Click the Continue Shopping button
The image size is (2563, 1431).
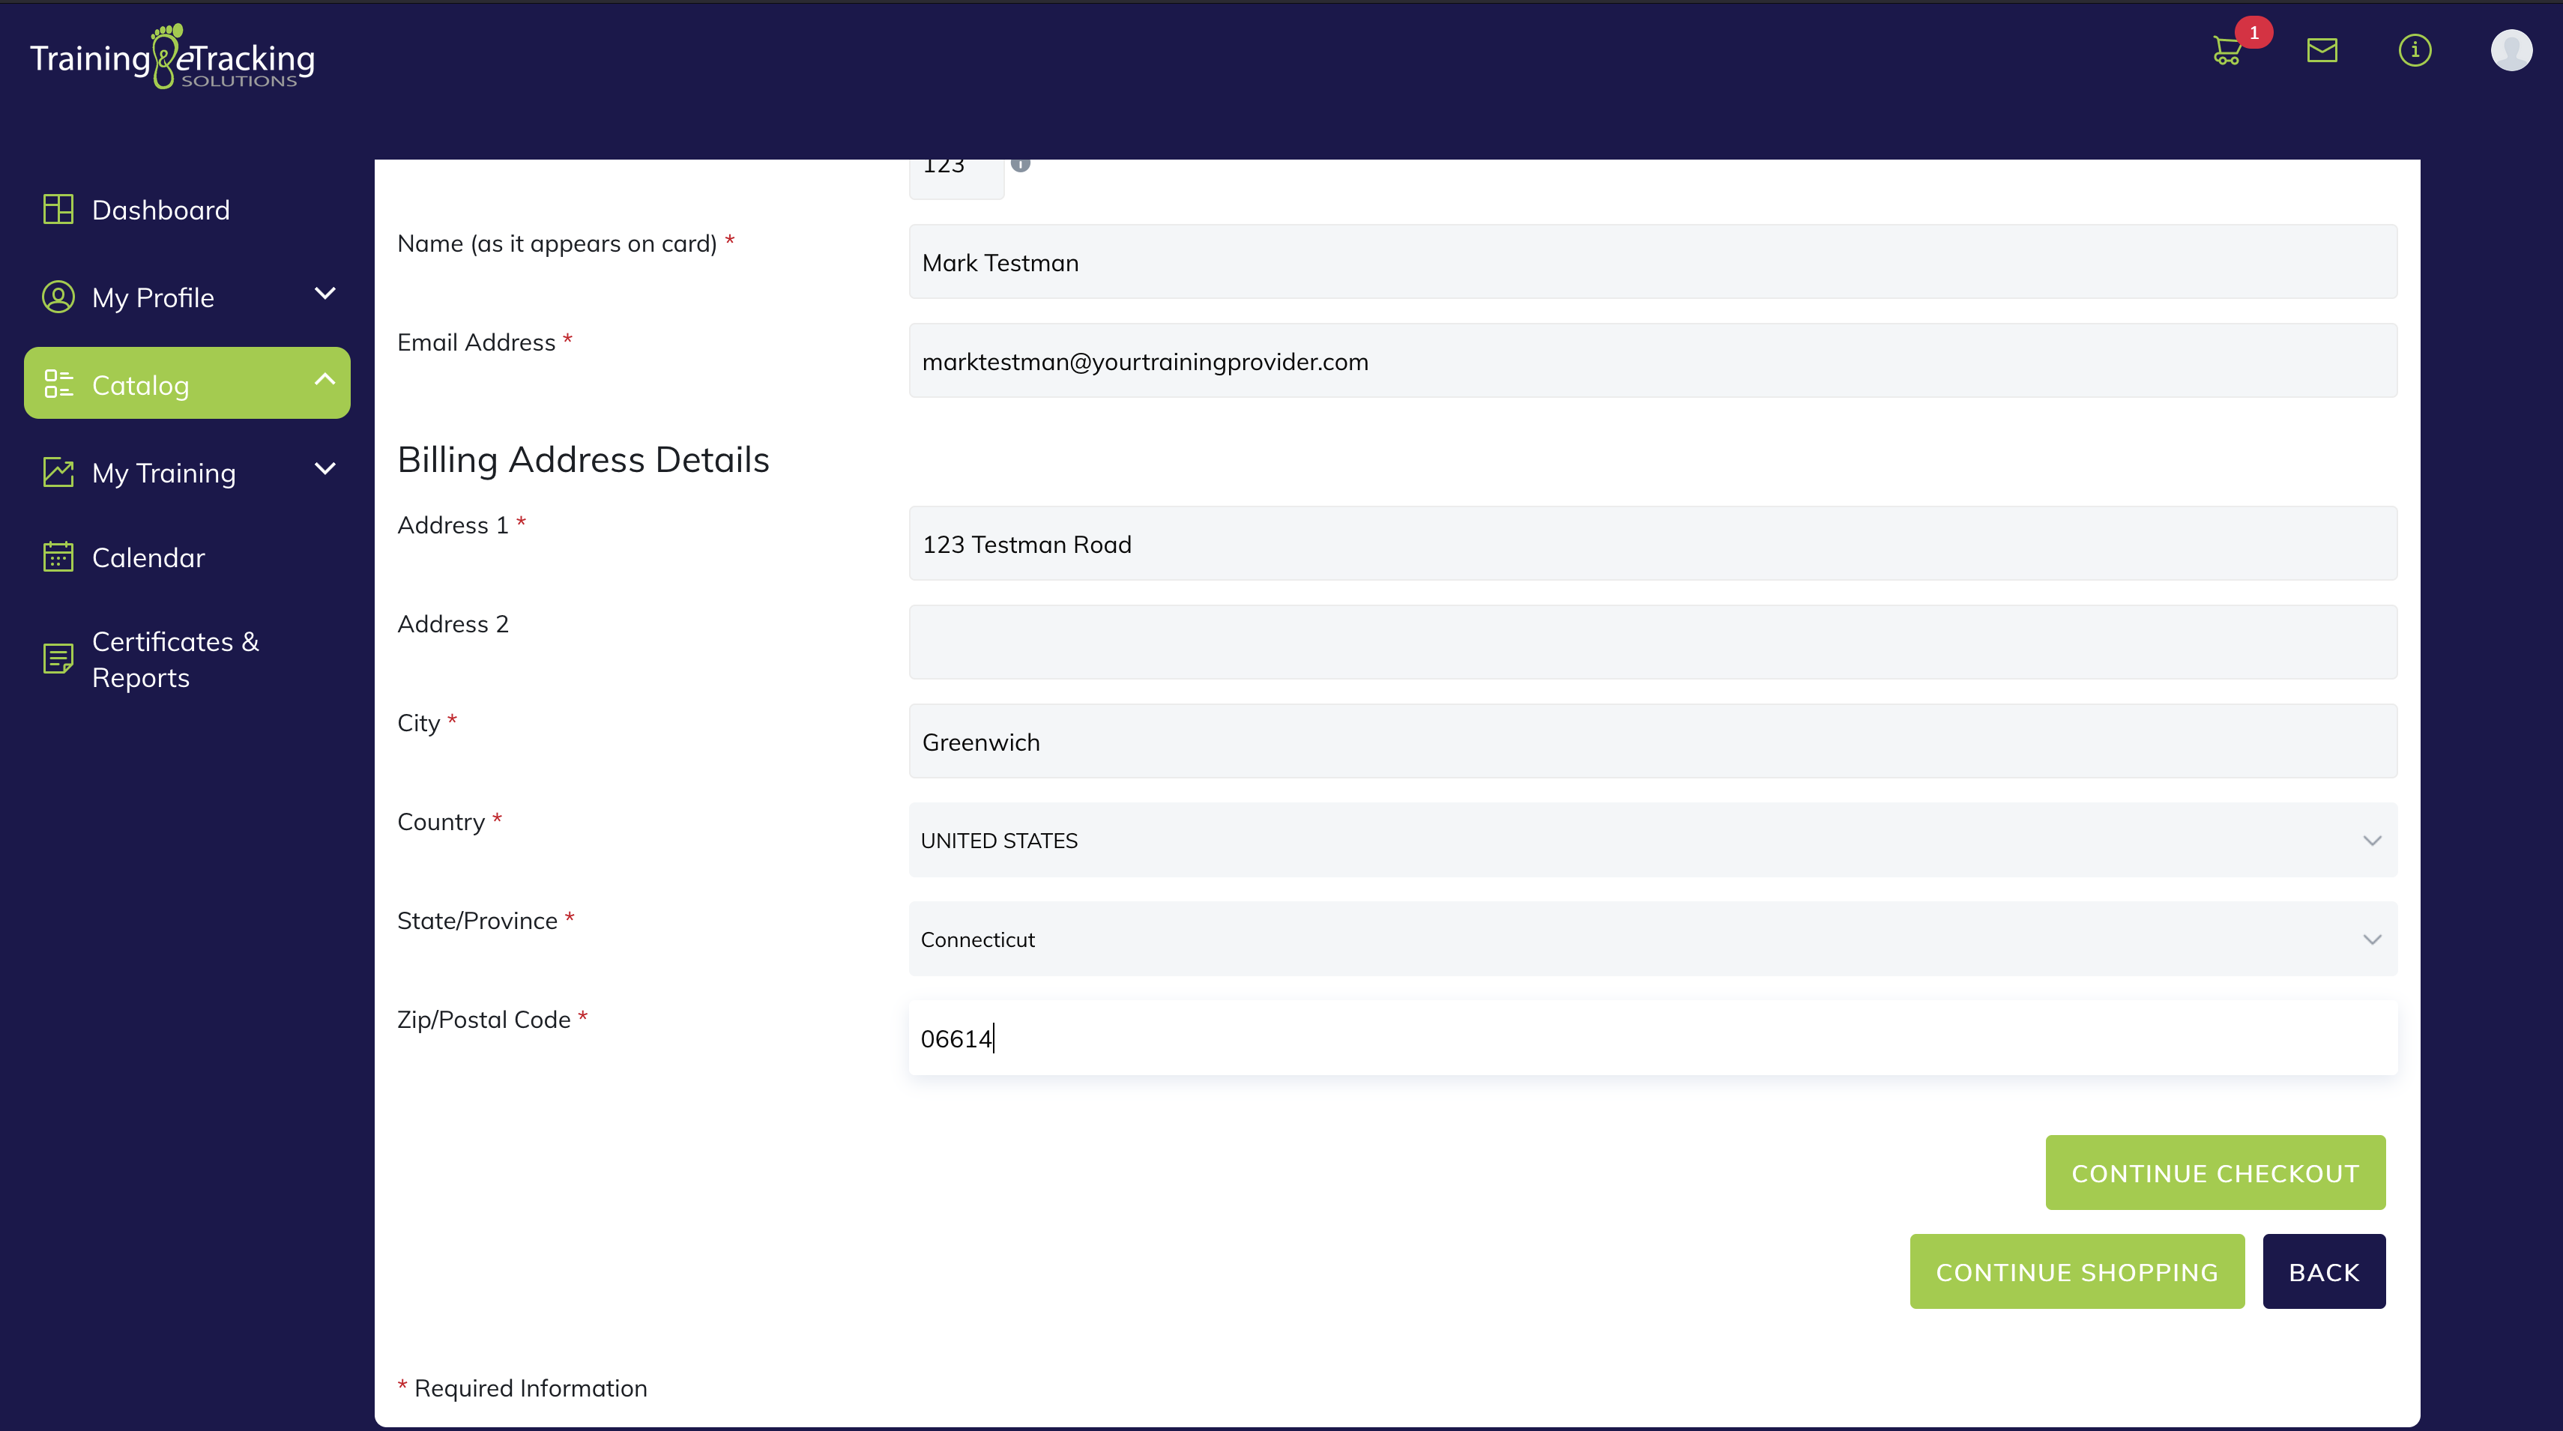pyautogui.click(x=2077, y=1272)
